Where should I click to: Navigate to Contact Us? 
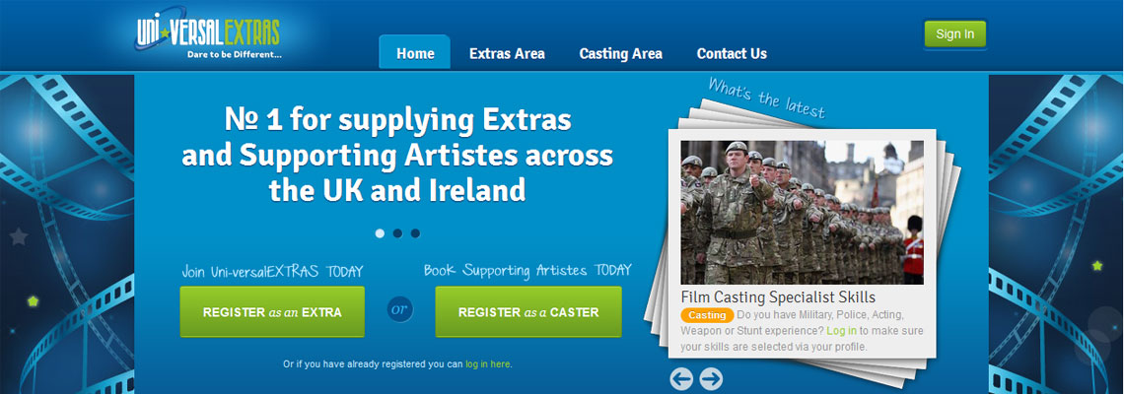coord(732,54)
